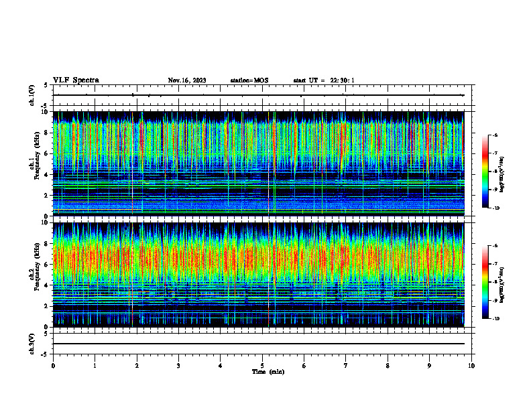Viewport: 531px width, 410px height.
Task: Click the "6" kHz tick on ch.1 axis
Action: pyautogui.click(x=47, y=153)
